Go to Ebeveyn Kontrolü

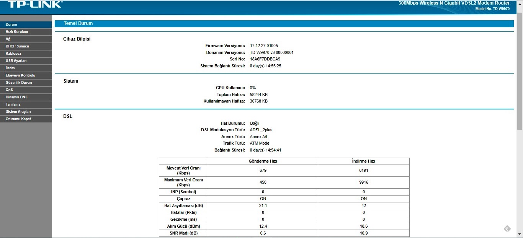(26, 75)
